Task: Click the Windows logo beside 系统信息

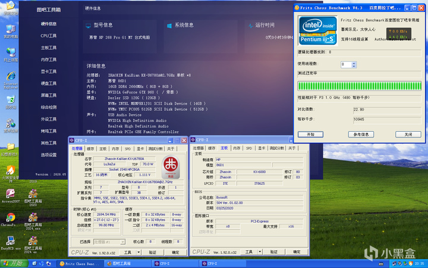Action: coord(169,26)
